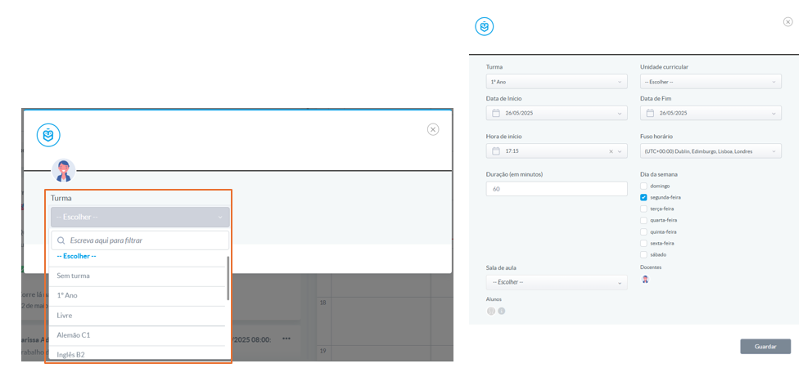Click the app logo in the left dialog header
This screenshot has height=368, width=812.
pyautogui.click(x=48, y=135)
